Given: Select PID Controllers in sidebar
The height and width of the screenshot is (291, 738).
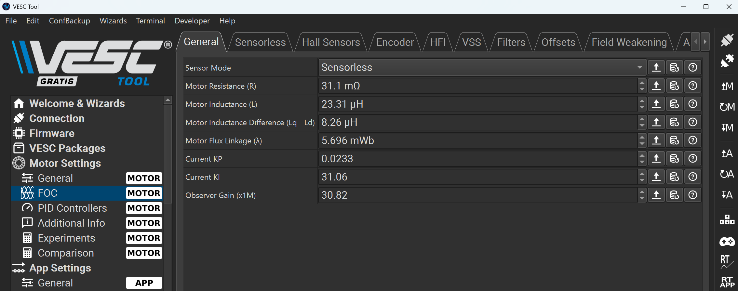Looking at the screenshot, I should click(72, 208).
